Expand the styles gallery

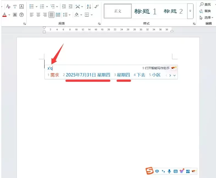pos(190,11)
